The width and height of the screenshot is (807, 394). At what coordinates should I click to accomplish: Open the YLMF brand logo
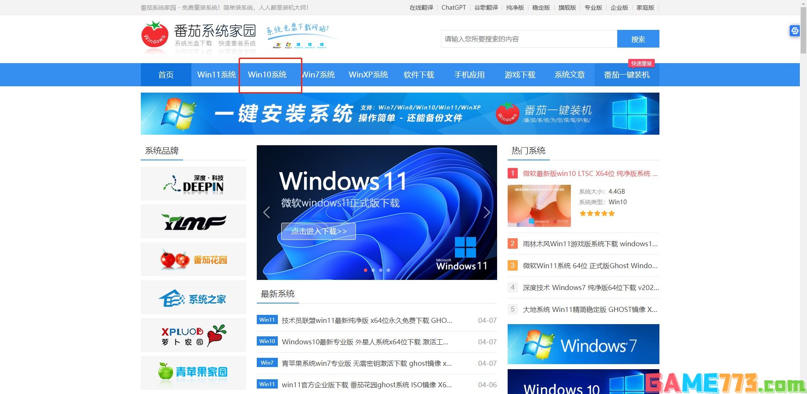click(194, 221)
